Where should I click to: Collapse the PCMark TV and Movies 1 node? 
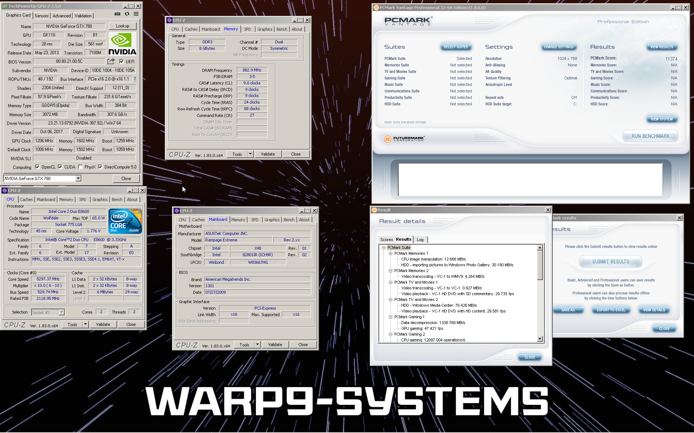pyautogui.click(x=390, y=282)
